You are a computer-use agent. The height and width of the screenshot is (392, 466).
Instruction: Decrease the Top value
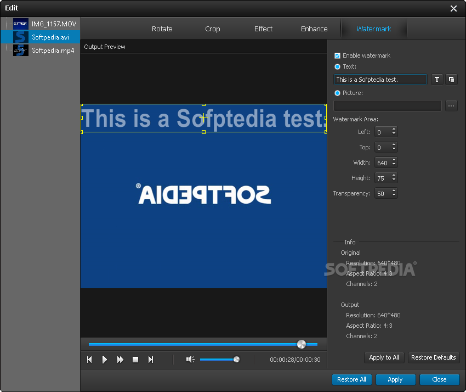[x=394, y=149]
